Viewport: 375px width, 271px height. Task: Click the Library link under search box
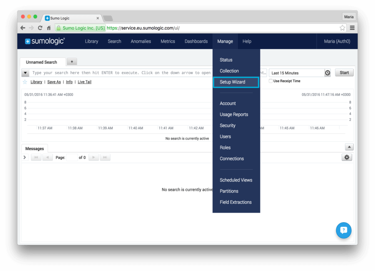(x=36, y=82)
